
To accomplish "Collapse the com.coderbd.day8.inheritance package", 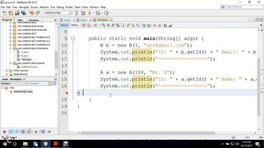I will pyautogui.click(x=10, y=49).
